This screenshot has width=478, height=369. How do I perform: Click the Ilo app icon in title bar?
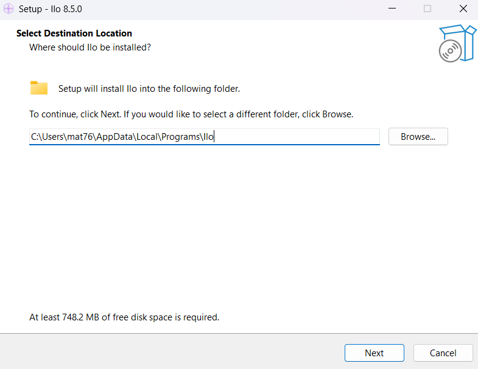9,9
